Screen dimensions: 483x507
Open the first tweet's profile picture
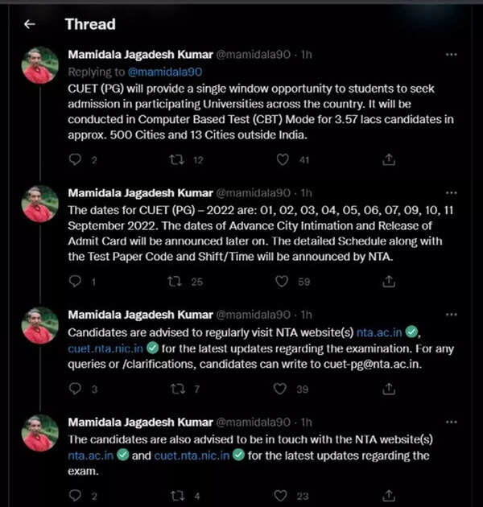[x=39, y=65]
